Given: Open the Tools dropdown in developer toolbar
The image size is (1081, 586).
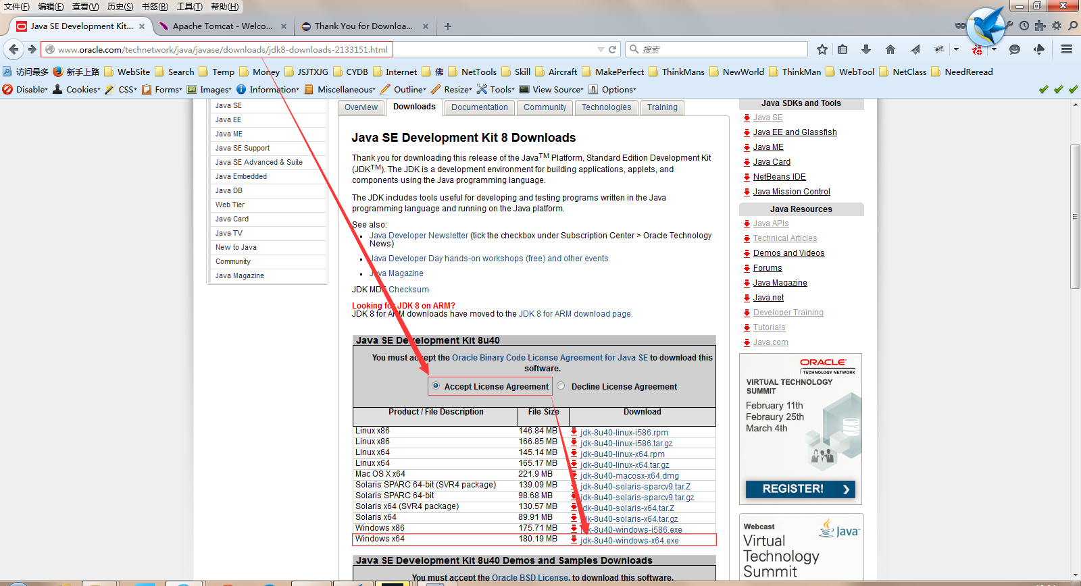Looking at the screenshot, I should coord(496,89).
